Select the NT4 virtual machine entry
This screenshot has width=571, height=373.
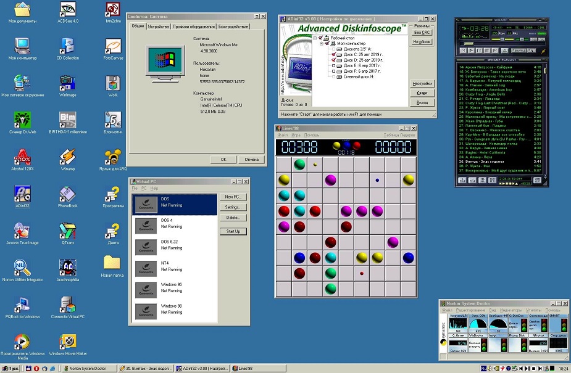[x=175, y=269]
